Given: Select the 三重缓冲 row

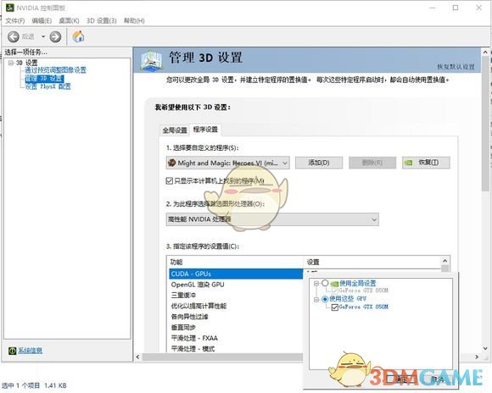Looking at the screenshot, I should pos(236,296).
